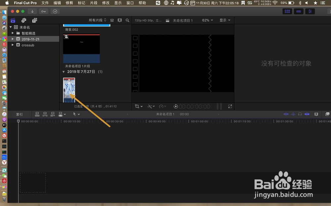Viewport: 331px width, 206px height.
Task: Open the Titles and Generators sidebar
Action: tap(34, 20)
